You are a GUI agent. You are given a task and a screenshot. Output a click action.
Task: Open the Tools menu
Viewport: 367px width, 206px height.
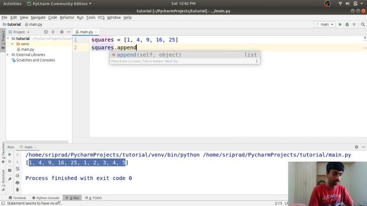91,18
